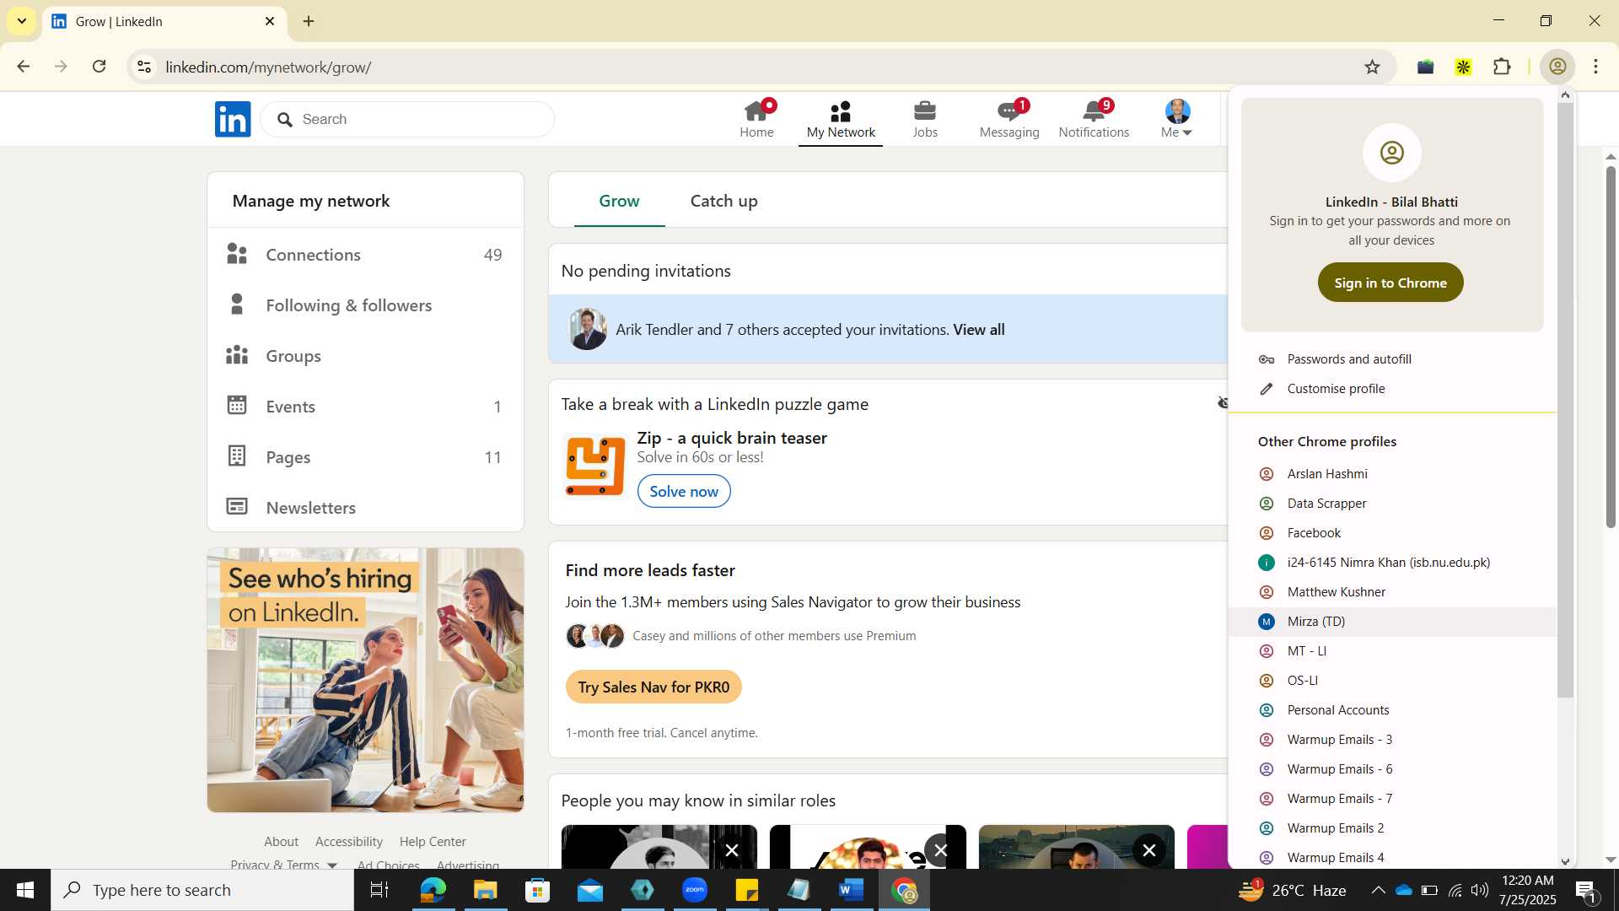The height and width of the screenshot is (911, 1619).
Task: Click taskbar search box
Action: coord(202,890)
